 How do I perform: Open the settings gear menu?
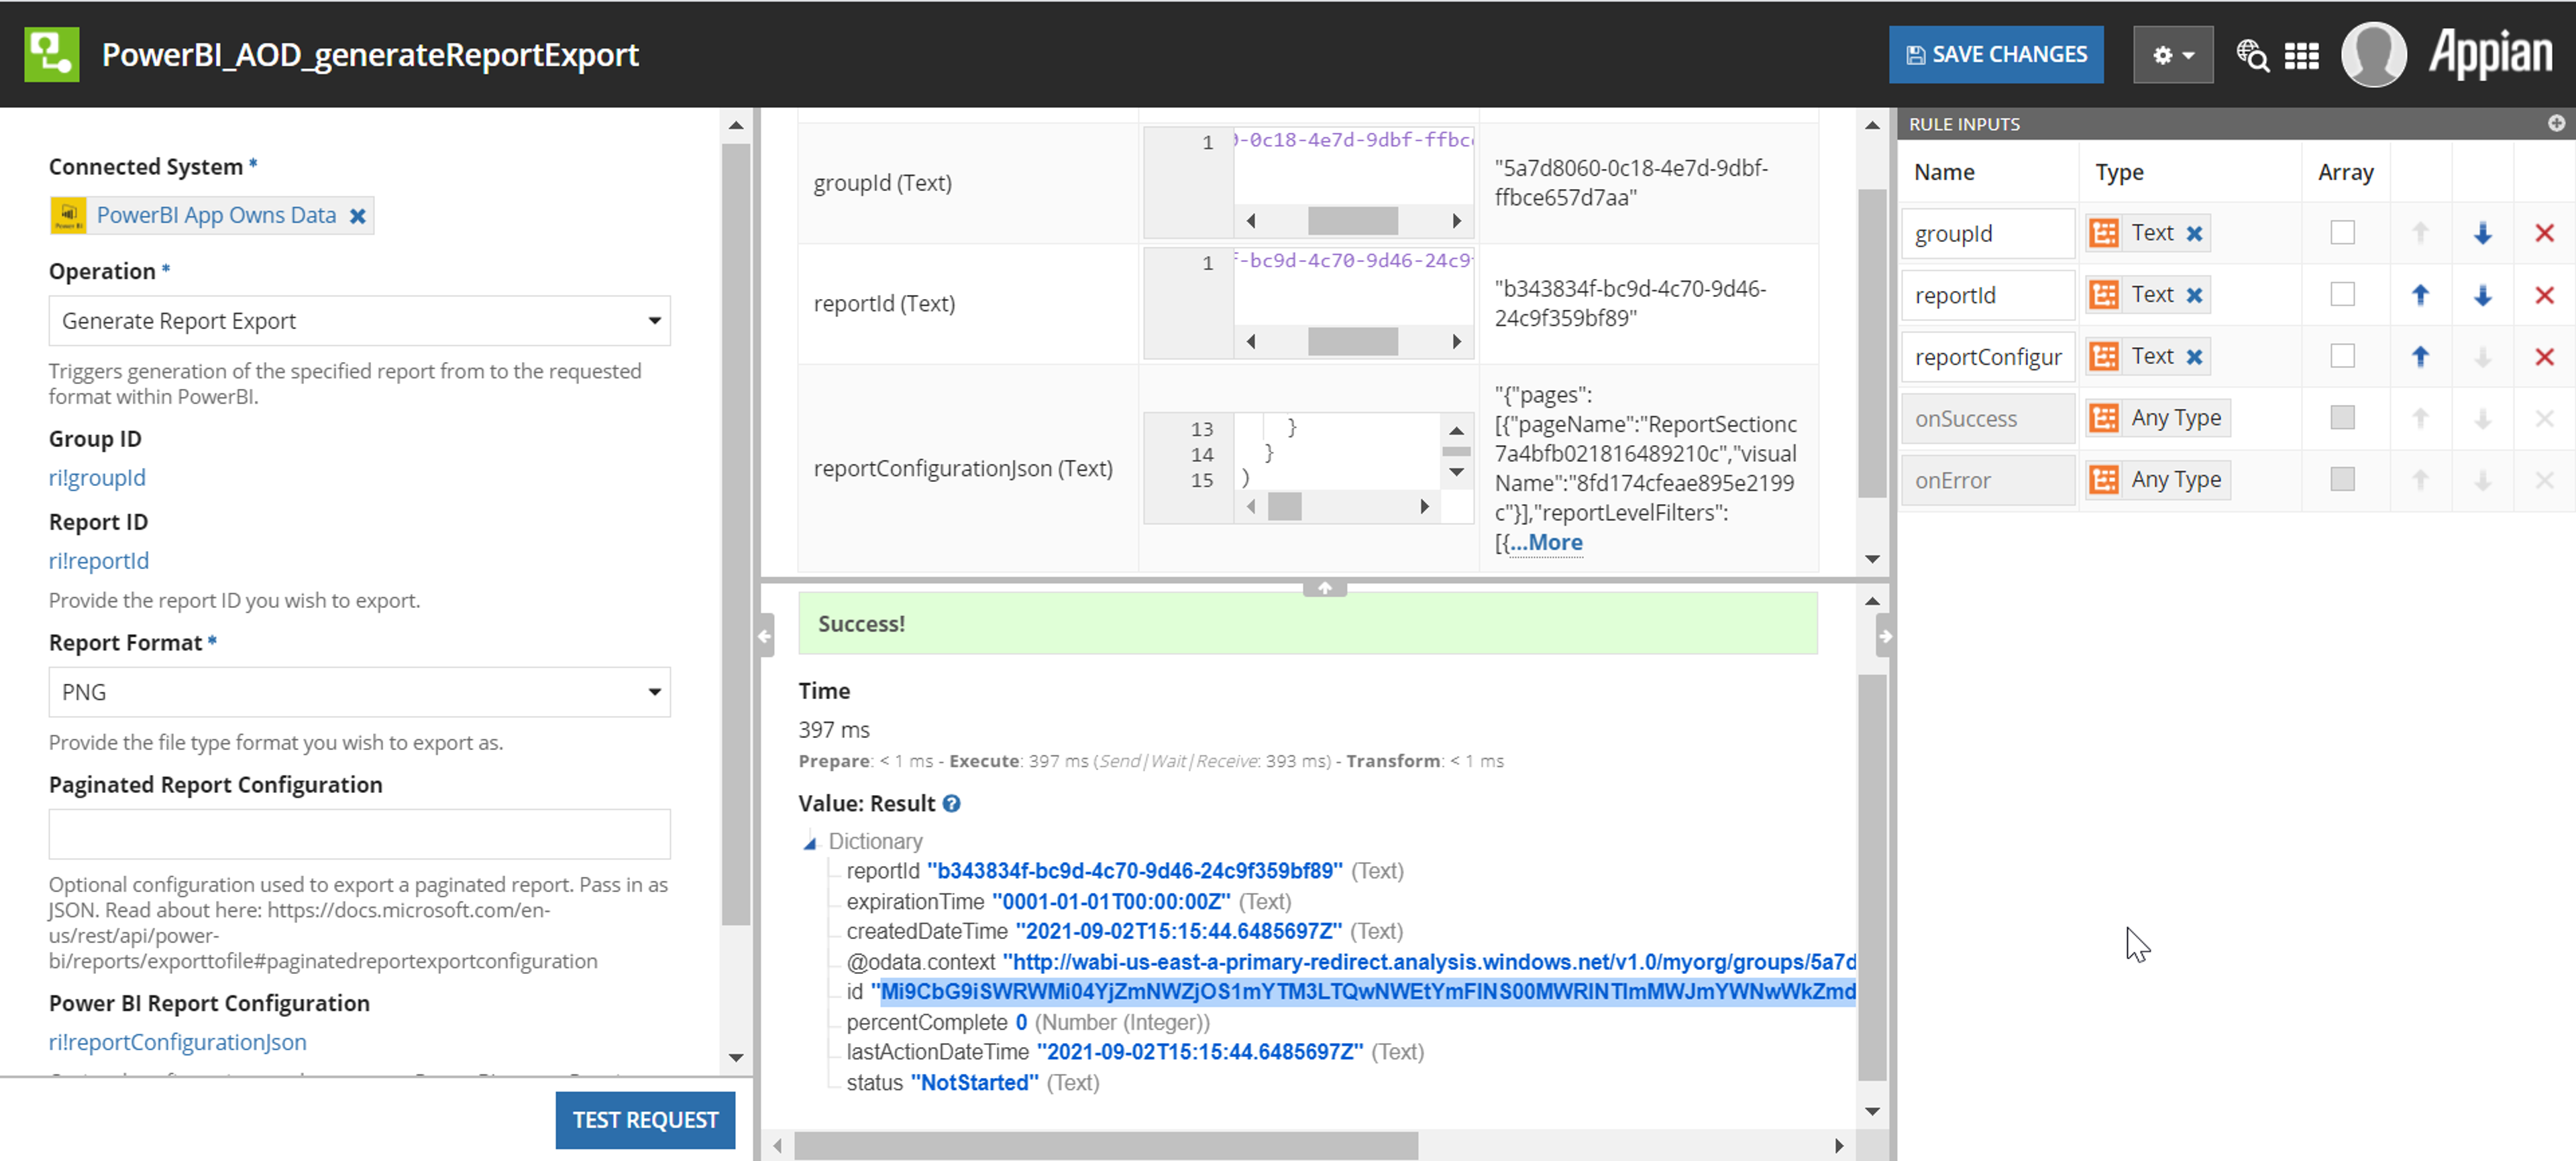[2172, 55]
